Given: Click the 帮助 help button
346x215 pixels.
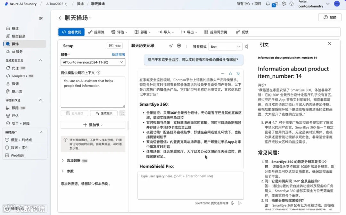Looking at the screenshot, I should pyautogui.click(x=330, y=17).
